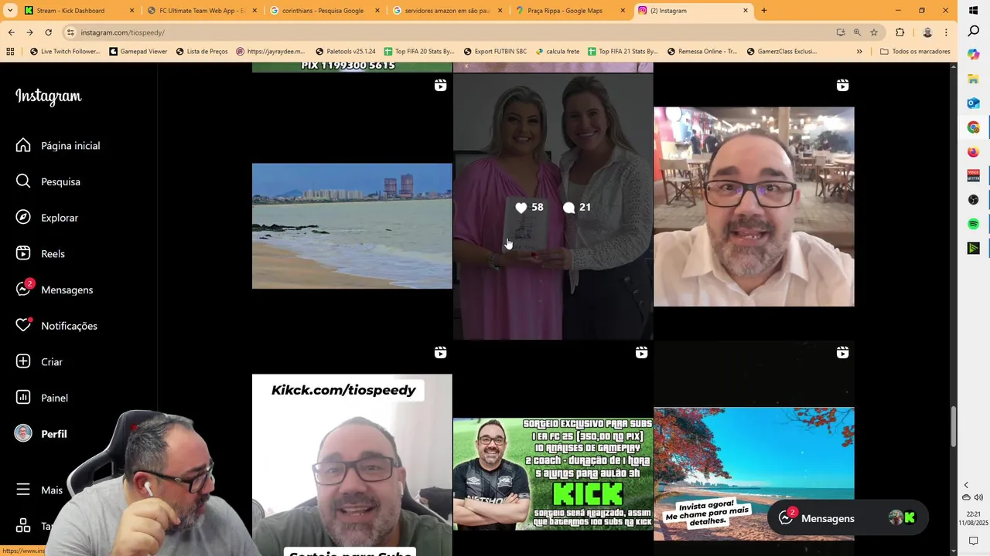This screenshot has width=990, height=556.
Task: Expand hidden system tray icons chevron
Action: [966, 485]
